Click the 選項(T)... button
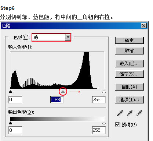 point(130,100)
